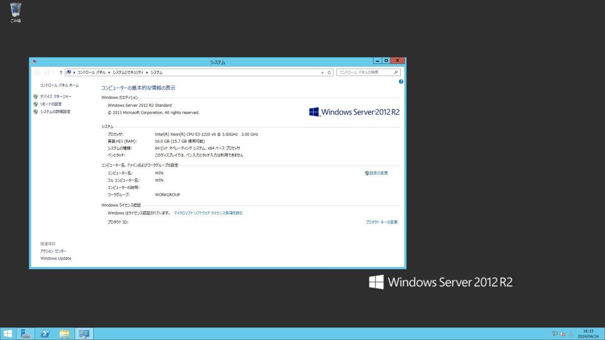Minimize the システム window
The image size is (605, 340).
pos(378,60)
